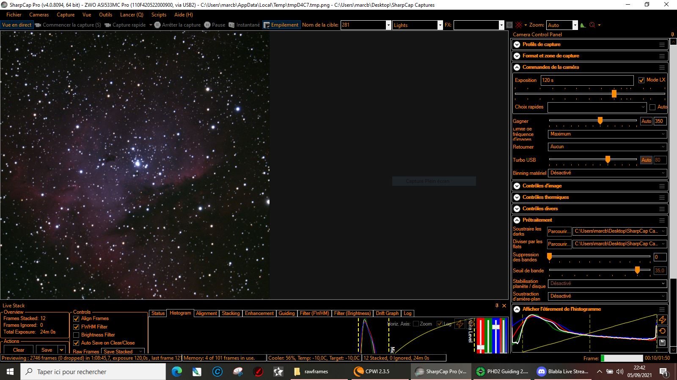Pin the Live Stack panel
This screenshot has height=380, width=677.
(497, 305)
